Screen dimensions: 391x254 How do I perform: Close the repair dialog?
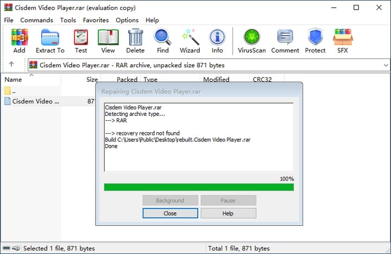tap(171, 213)
